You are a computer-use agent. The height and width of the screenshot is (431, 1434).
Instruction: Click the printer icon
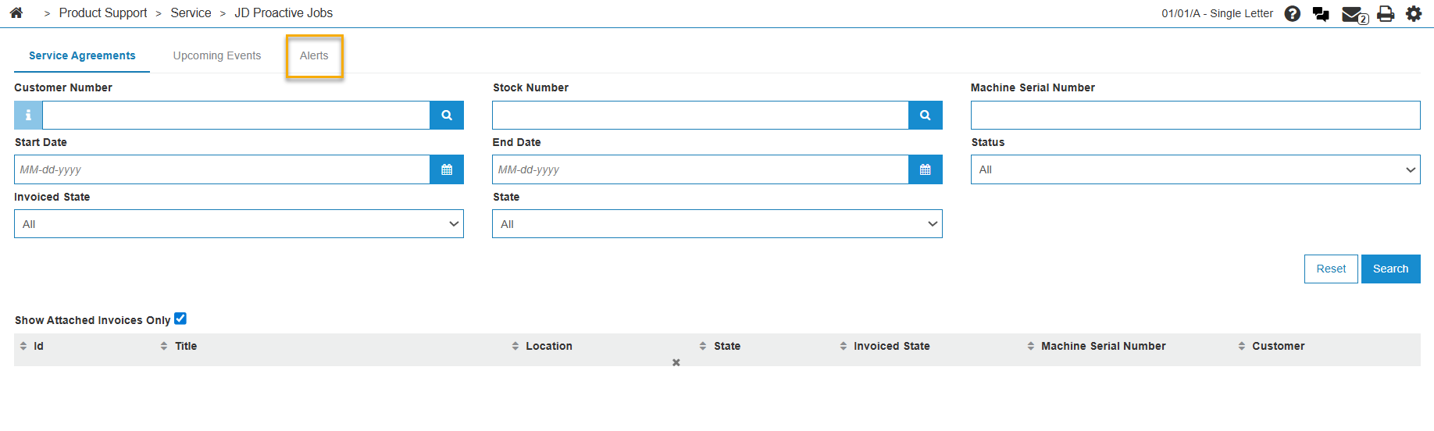[1386, 13]
